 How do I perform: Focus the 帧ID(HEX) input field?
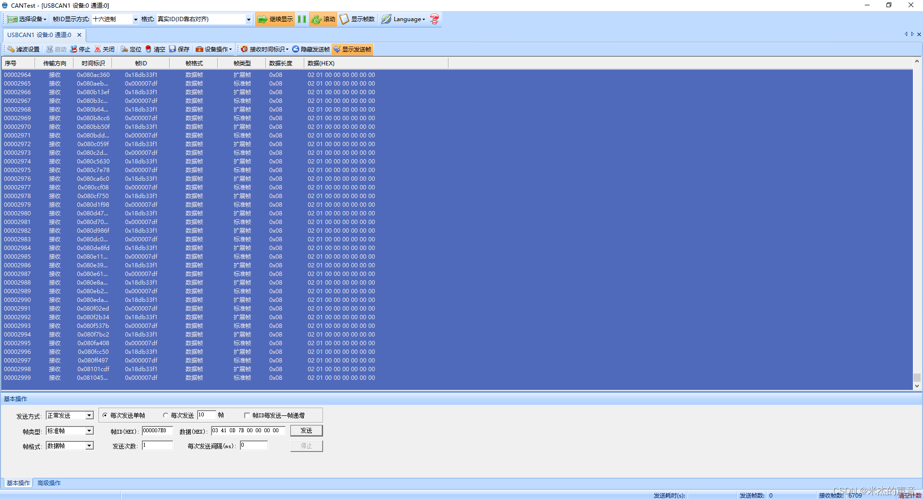[x=157, y=431]
